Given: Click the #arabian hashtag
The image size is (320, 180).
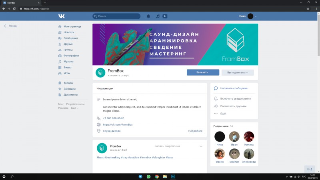Looking at the screenshot, I should coord(134,157).
